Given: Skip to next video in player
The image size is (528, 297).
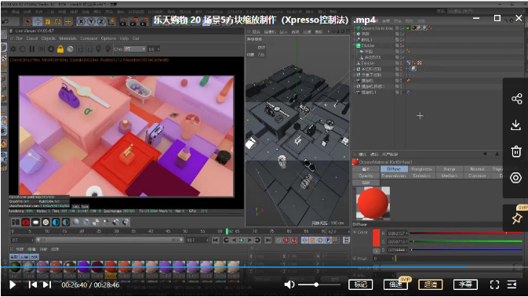Looking at the screenshot, I should tap(47, 284).
